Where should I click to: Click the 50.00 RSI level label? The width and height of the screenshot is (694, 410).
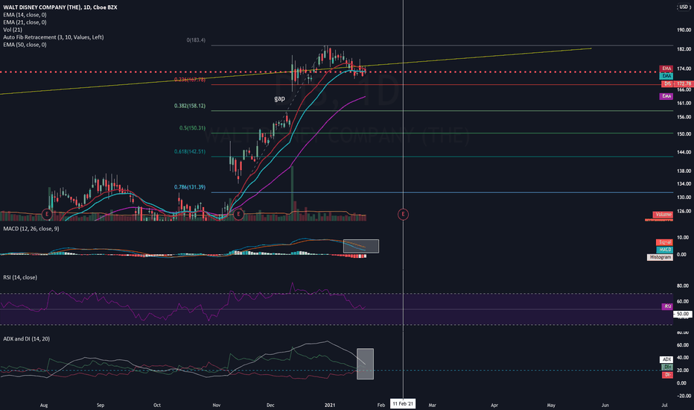[x=683, y=314]
